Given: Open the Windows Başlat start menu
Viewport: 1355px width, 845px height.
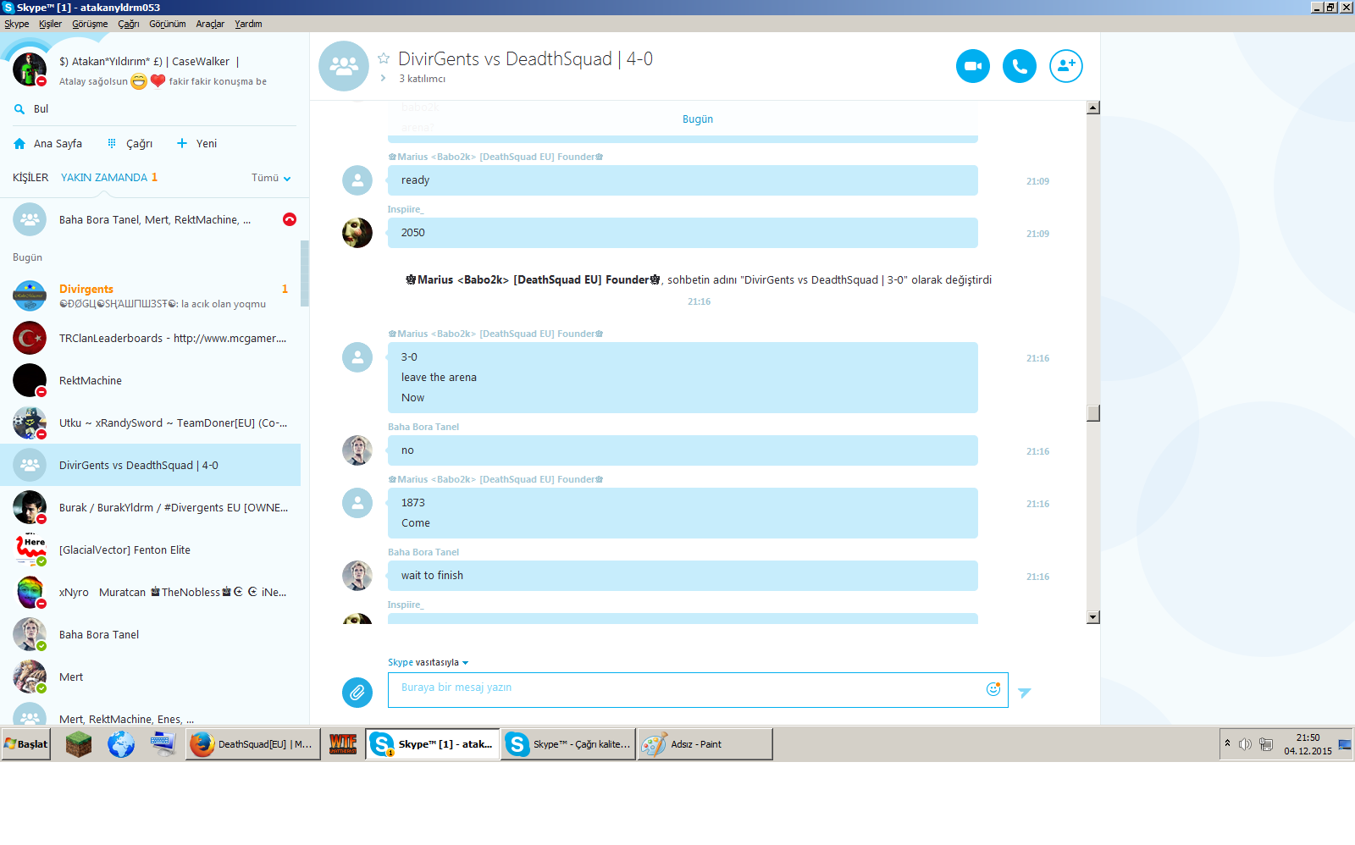Looking at the screenshot, I should click(x=26, y=744).
